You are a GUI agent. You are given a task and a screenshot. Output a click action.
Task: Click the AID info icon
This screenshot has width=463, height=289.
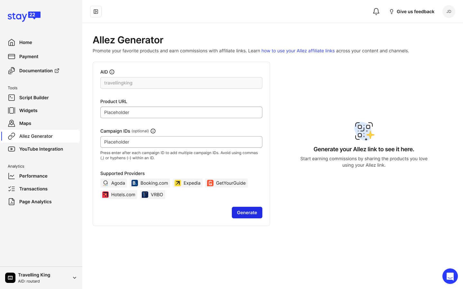[x=112, y=72]
